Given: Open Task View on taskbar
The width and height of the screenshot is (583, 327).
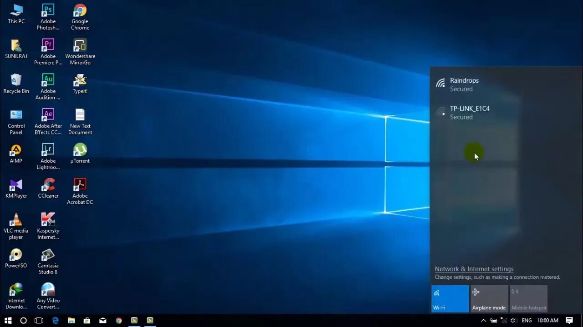Looking at the screenshot, I should pos(39,321).
